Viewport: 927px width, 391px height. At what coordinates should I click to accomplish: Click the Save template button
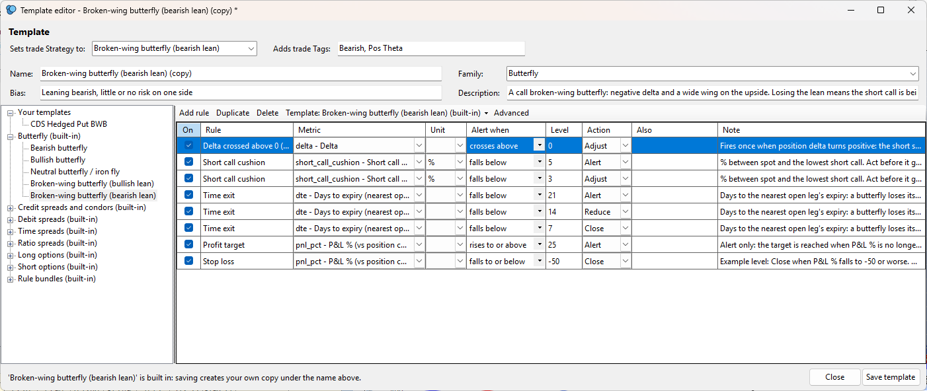pyautogui.click(x=891, y=377)
